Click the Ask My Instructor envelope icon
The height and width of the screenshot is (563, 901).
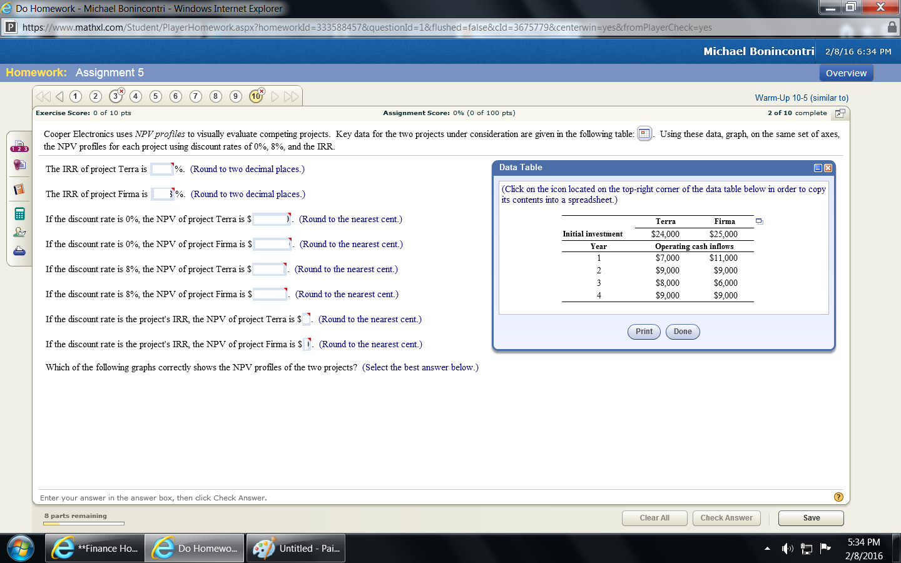[x=19, y=231]
